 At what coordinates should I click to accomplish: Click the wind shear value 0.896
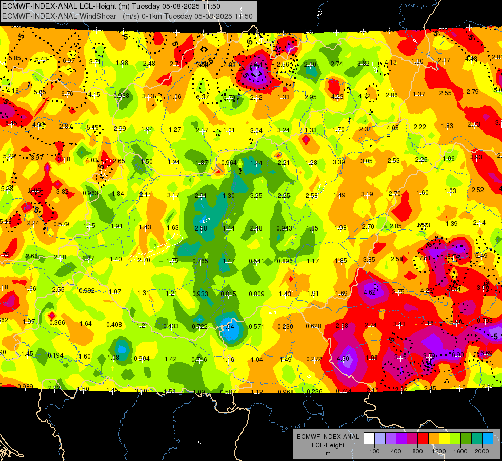(285, 261)
